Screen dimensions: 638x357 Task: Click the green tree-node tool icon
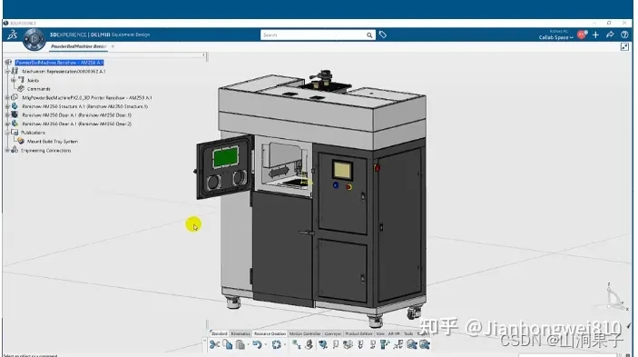[296, 345]
